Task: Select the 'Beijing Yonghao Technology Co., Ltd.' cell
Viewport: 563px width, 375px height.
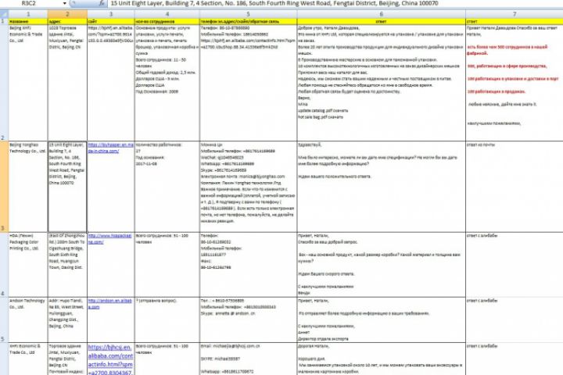Action: click(x=28, y=187)
